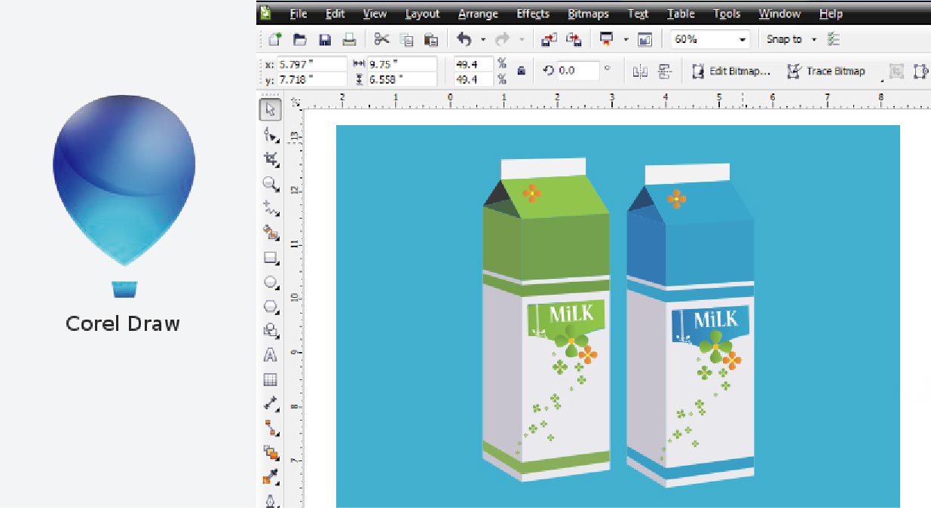The image size is (931, 508).
Task: Toggle the lock ratio padlock
Action: click(x=522, y=71)
